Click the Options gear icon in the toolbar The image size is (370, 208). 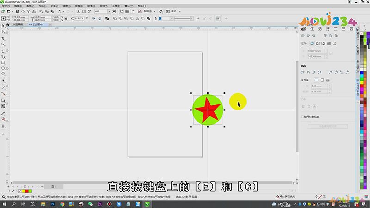161,11
